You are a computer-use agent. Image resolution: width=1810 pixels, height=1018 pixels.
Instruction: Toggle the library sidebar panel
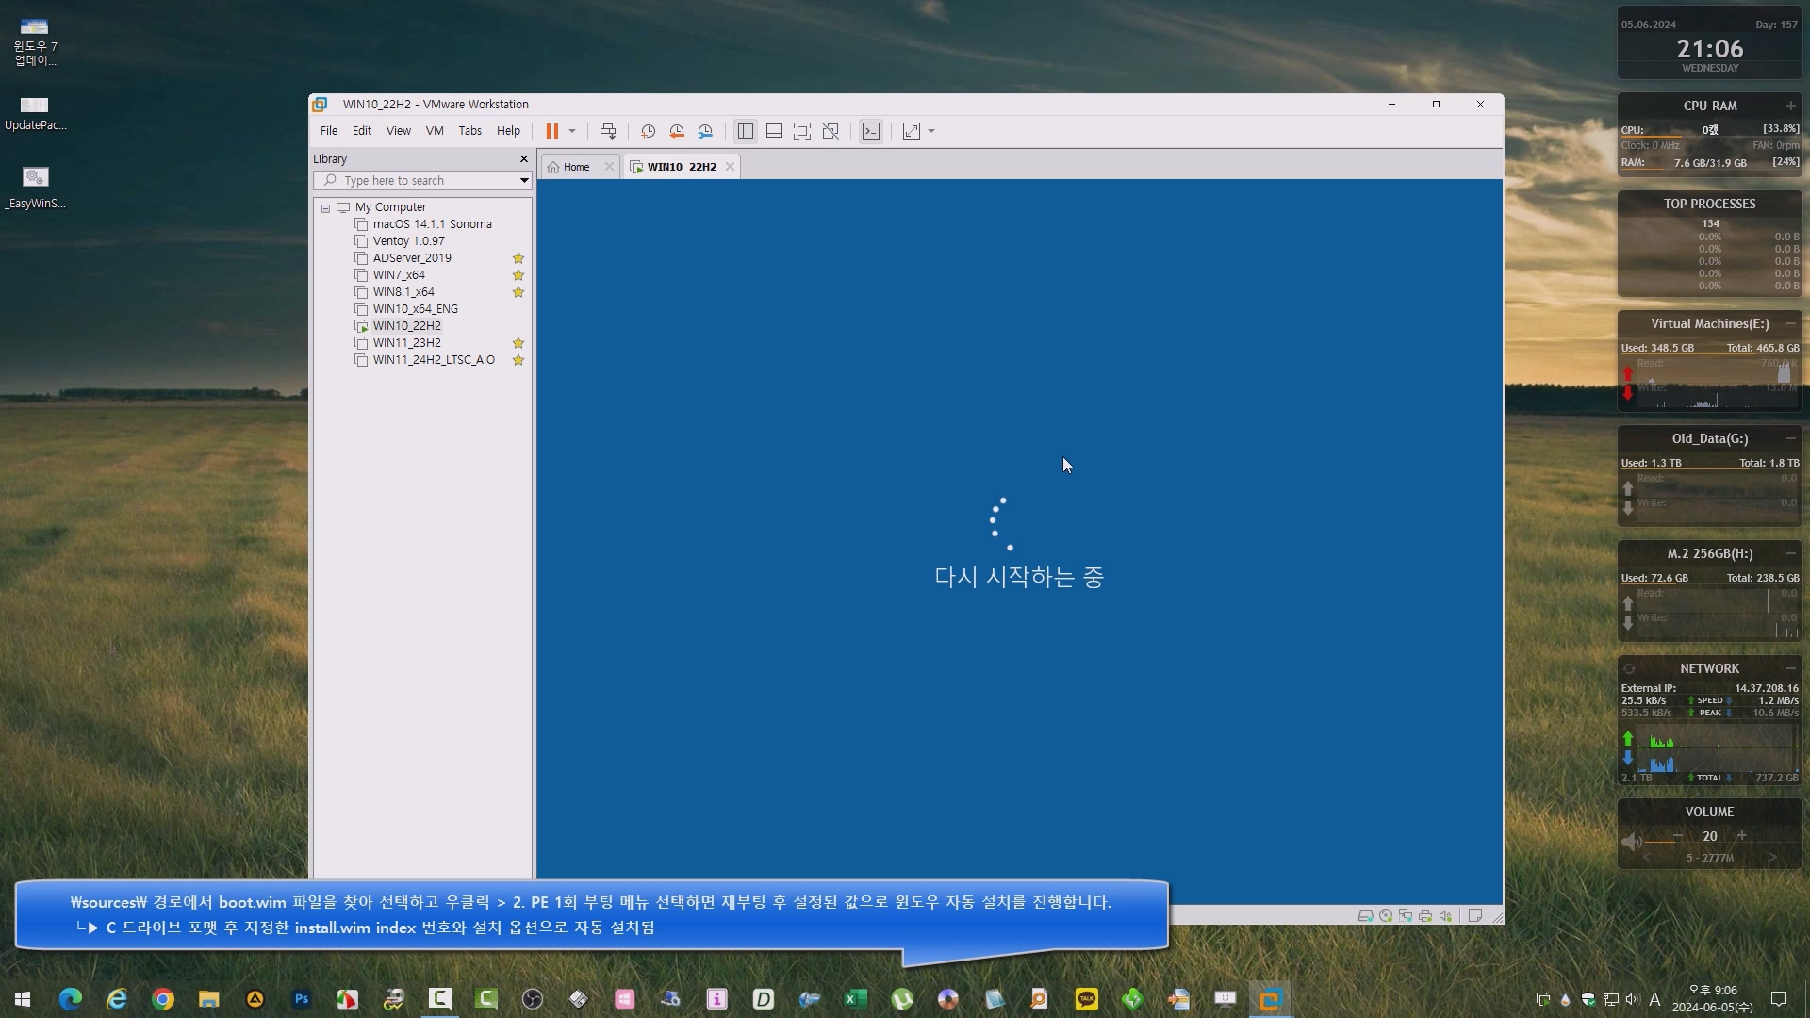point(746,131)
